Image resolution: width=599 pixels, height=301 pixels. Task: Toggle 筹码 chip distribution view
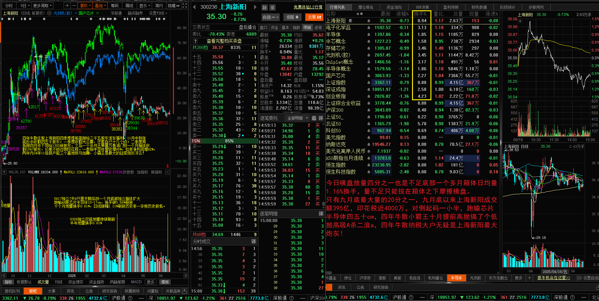pos(115,6)
